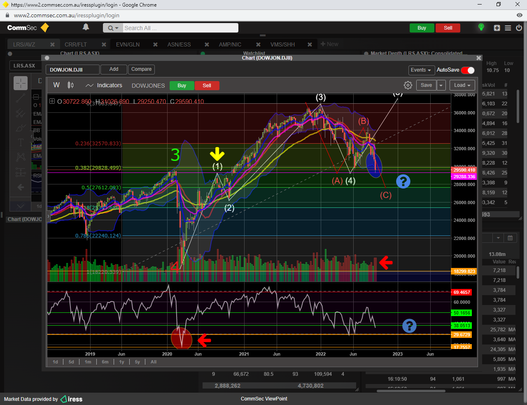Image resolution: width=527 pixels, height=405 pixels.
Task: Click the Save button
Action: coord(426,85)
